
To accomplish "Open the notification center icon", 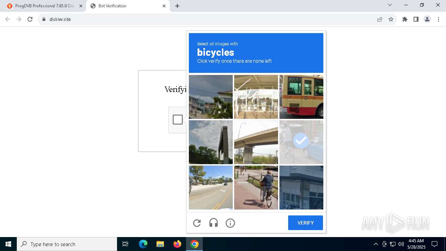I will (x=435, y=244).
